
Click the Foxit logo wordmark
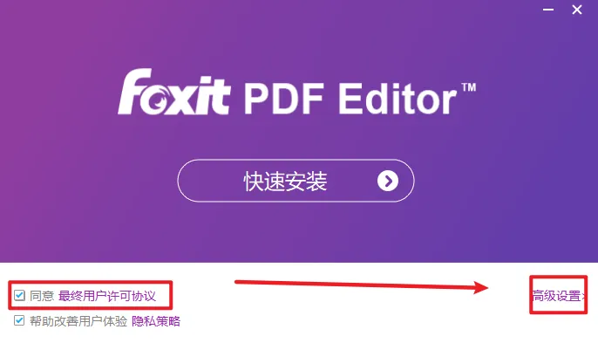(174, 92)
